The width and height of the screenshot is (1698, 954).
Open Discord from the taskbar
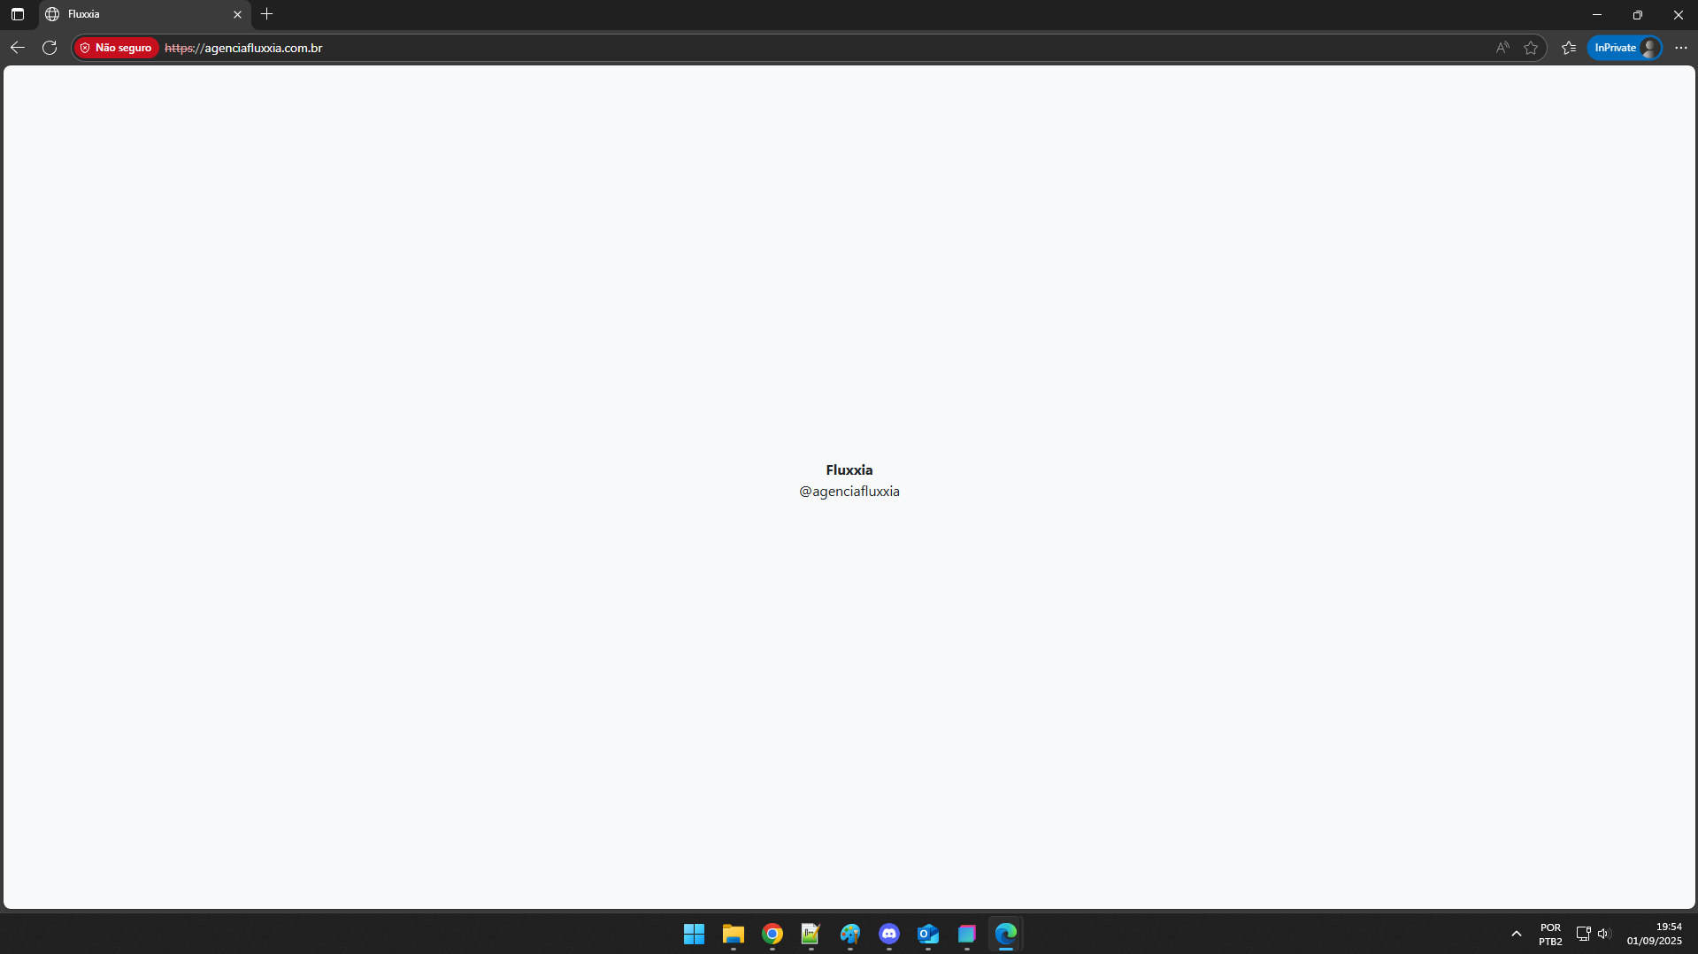(888, 934)
